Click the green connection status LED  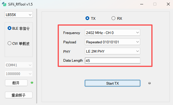(x=32, y=83)
